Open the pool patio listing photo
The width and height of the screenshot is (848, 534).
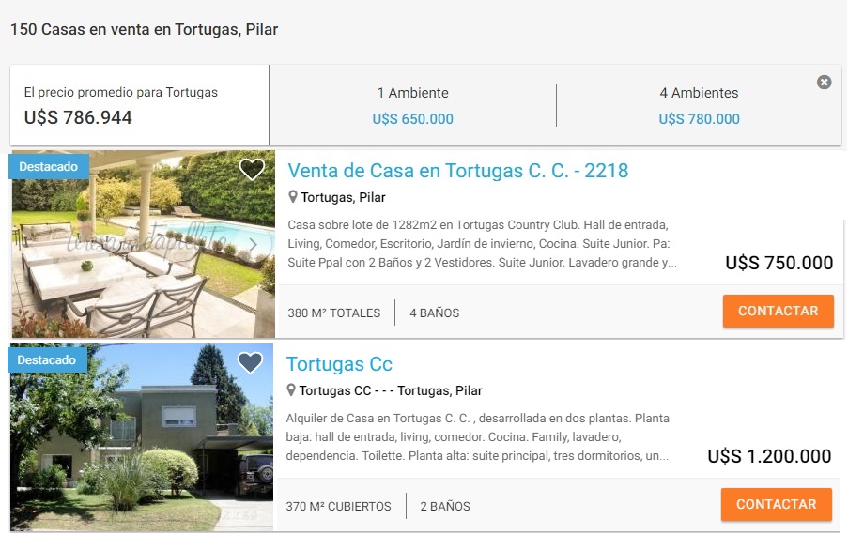coord(144,244)
